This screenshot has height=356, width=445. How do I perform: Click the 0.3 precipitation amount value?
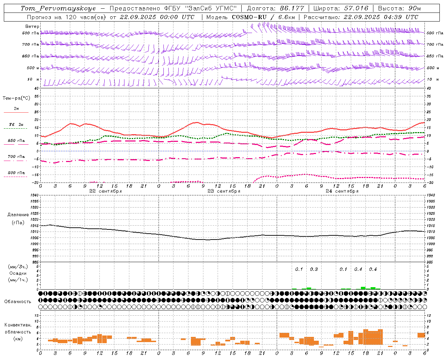click(314, 269)
